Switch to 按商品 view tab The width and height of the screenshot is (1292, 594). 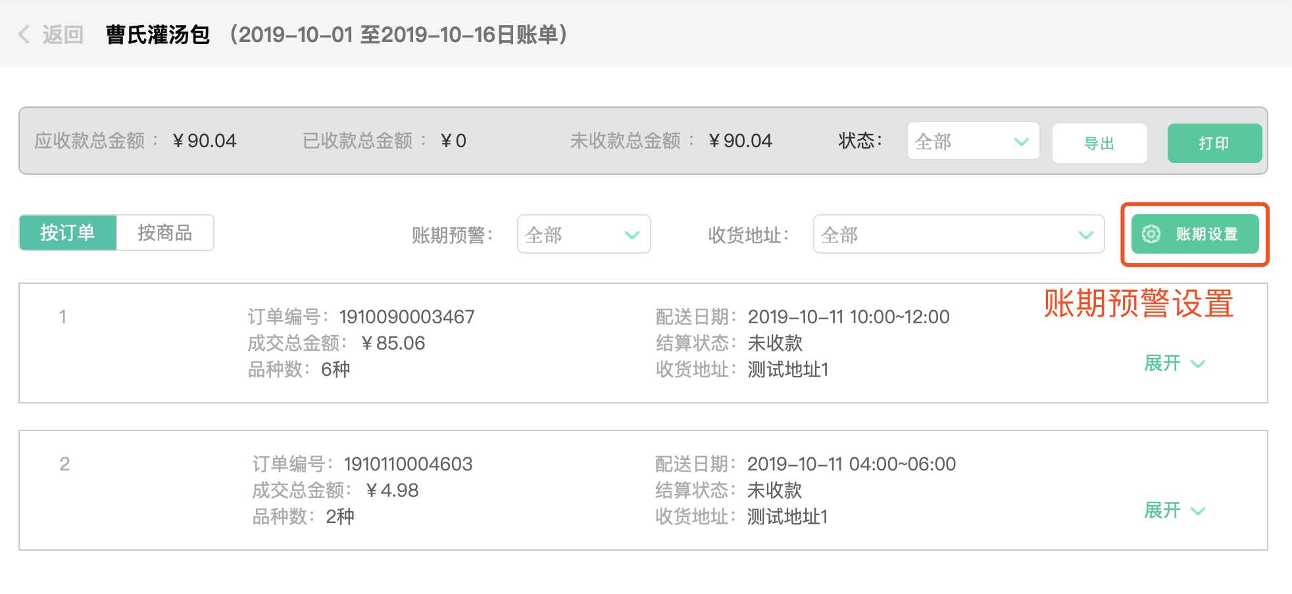click(x=164, y=233)
